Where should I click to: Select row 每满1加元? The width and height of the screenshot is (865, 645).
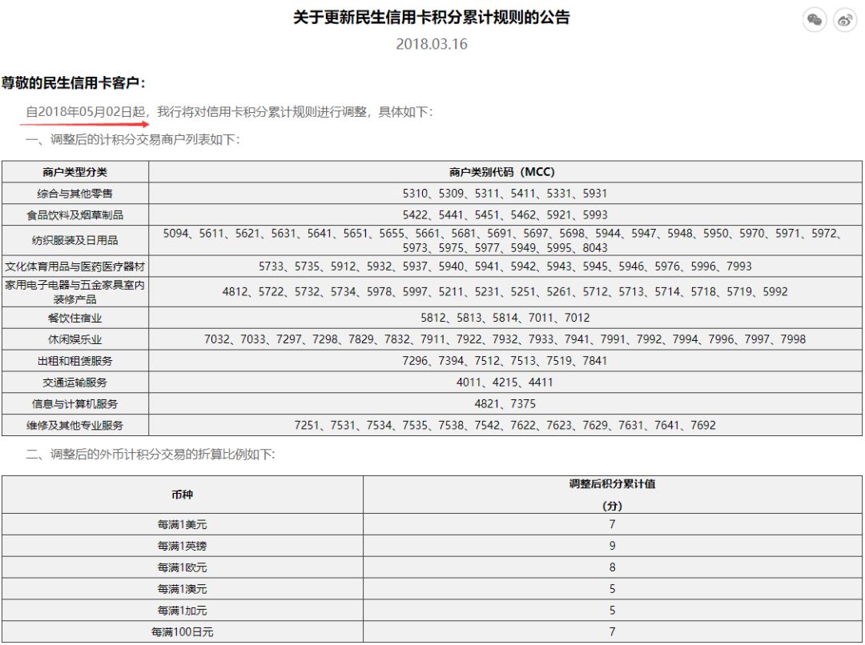182,611
